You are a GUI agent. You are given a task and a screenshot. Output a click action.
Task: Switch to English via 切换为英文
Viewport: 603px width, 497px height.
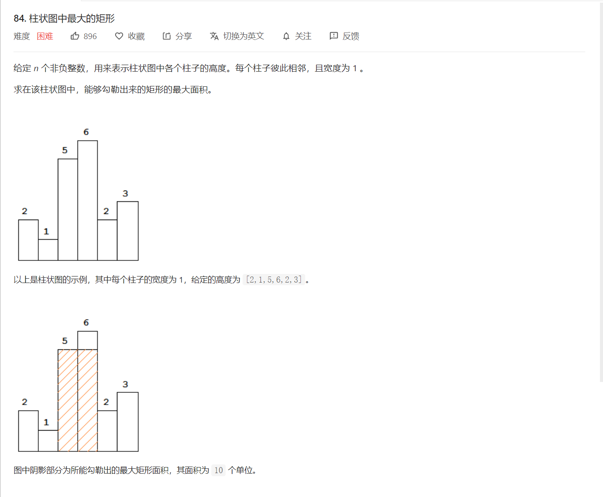(x=243, y=36)
